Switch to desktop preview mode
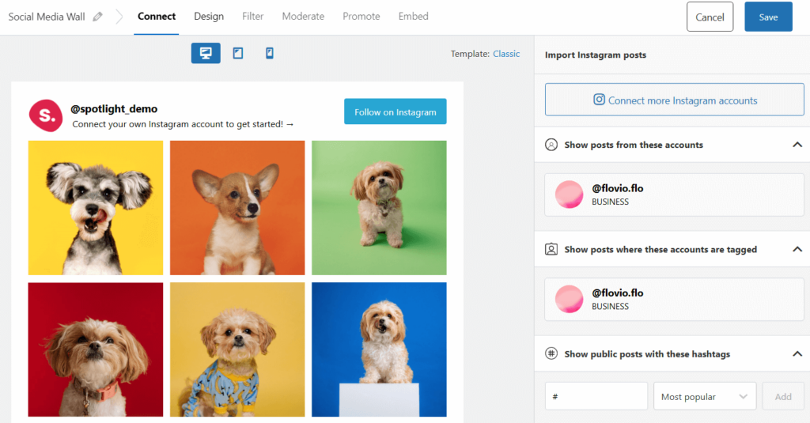The width and height of the screenshot is (810, 423). coord(206,53)
